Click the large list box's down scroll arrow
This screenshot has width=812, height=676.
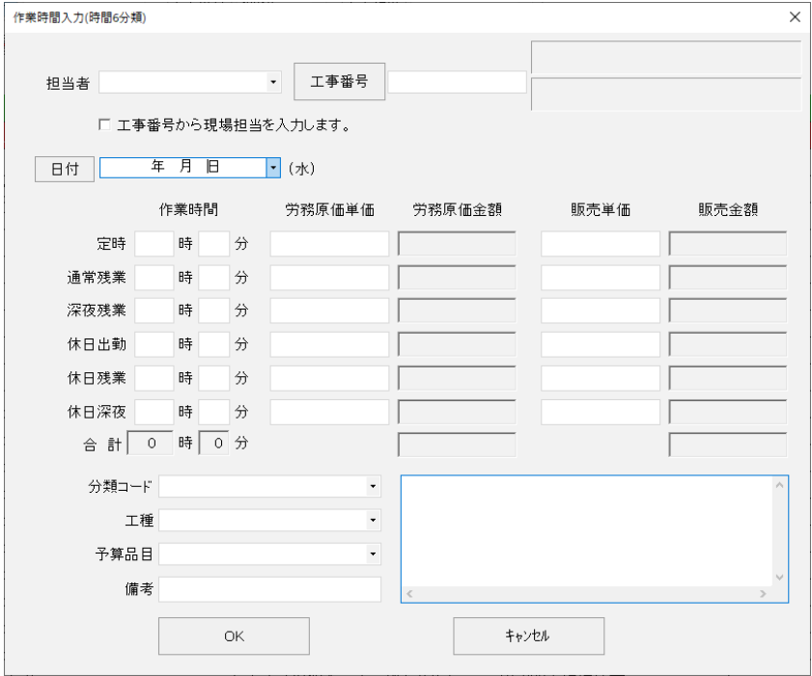780,577
